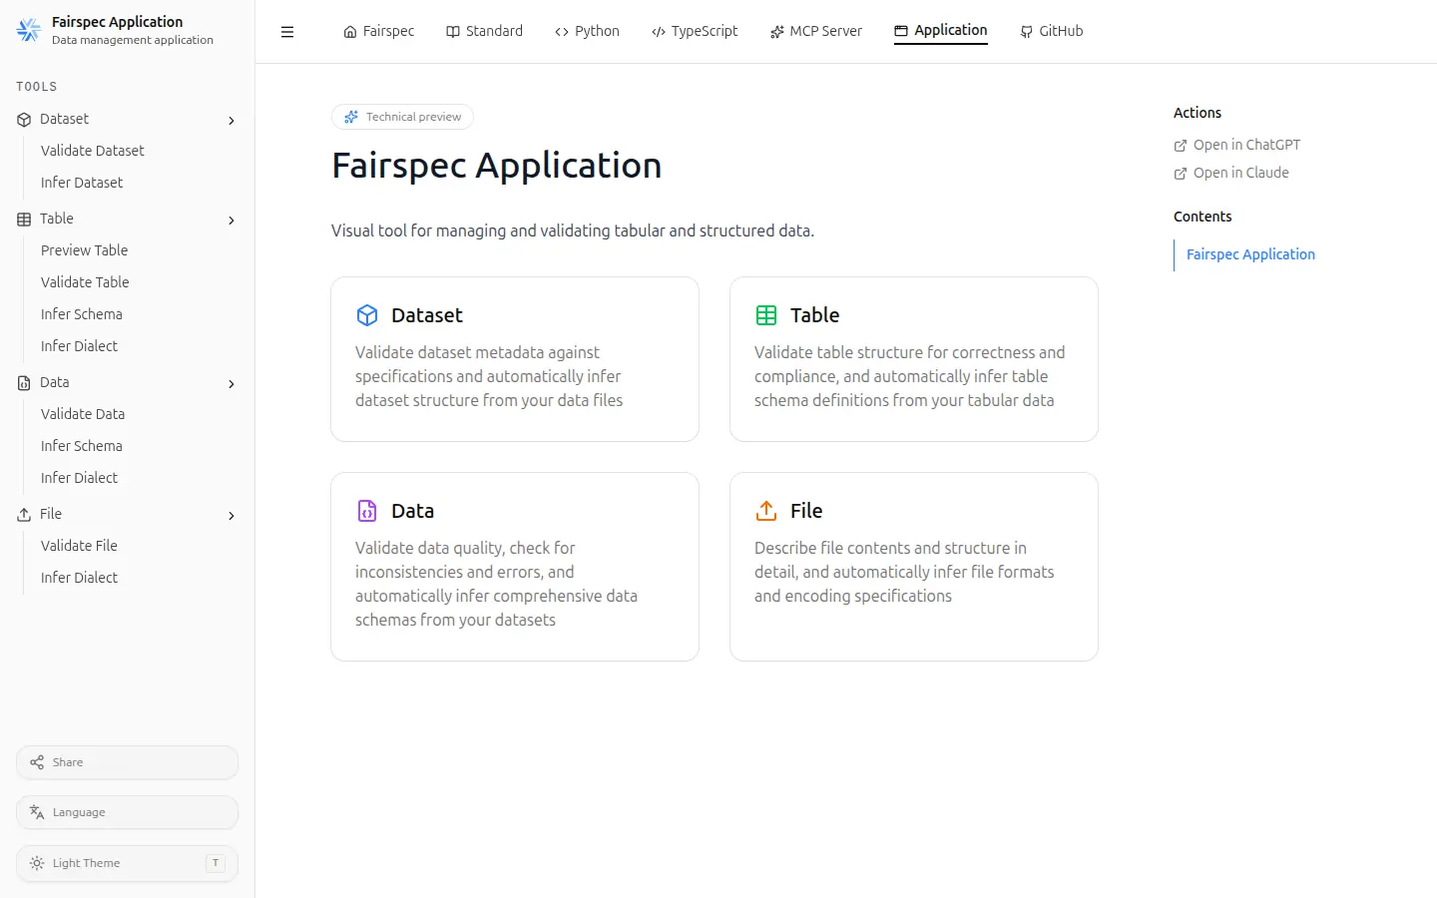Click the Dataset cube icon in sidebar
This screenshot has height=898, width=1437.
click(24, 120)
